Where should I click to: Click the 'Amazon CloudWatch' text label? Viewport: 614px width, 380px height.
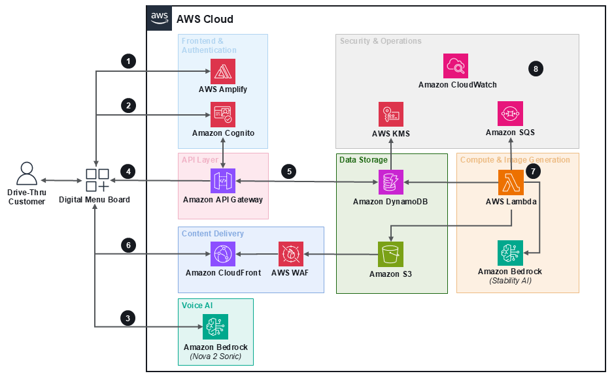[457, 85]
